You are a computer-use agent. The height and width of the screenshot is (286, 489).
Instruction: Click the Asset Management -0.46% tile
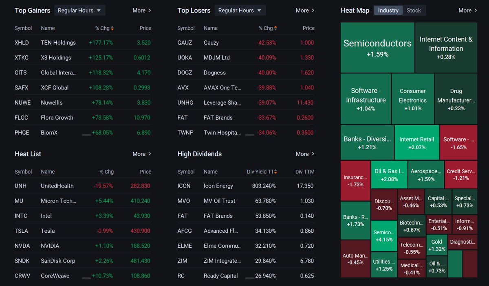(x=411, y=201)
